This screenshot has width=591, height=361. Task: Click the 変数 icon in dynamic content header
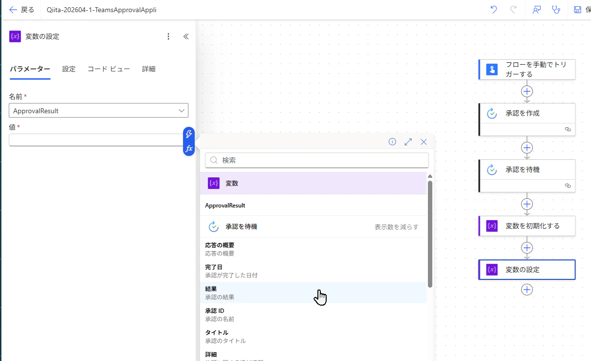tap(214, 183)
